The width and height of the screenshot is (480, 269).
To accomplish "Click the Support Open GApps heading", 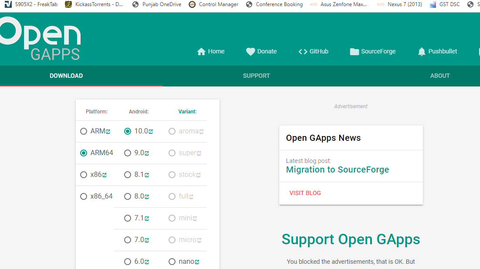I will [x=351, y=239].
